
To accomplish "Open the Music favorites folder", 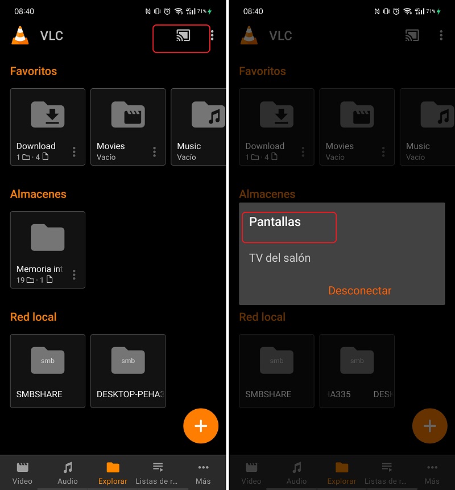I will point(198,126).
